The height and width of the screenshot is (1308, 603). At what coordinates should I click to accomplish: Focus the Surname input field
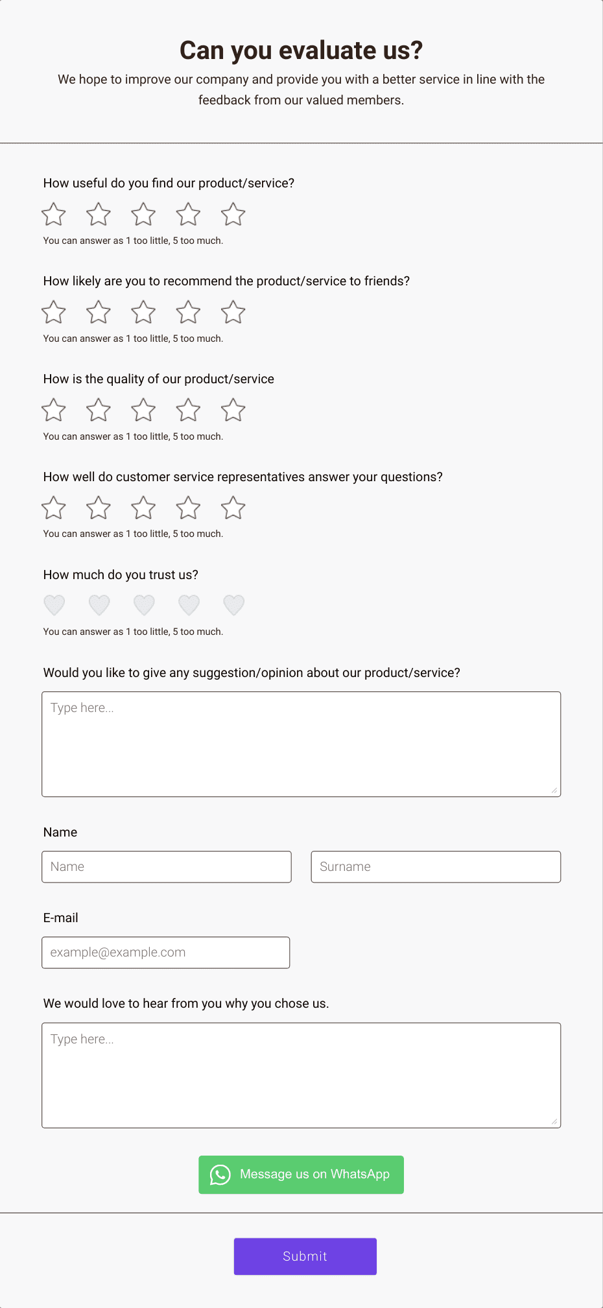coord(436,866)
